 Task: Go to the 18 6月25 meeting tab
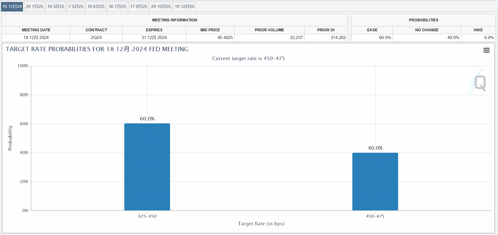(96, 6)
